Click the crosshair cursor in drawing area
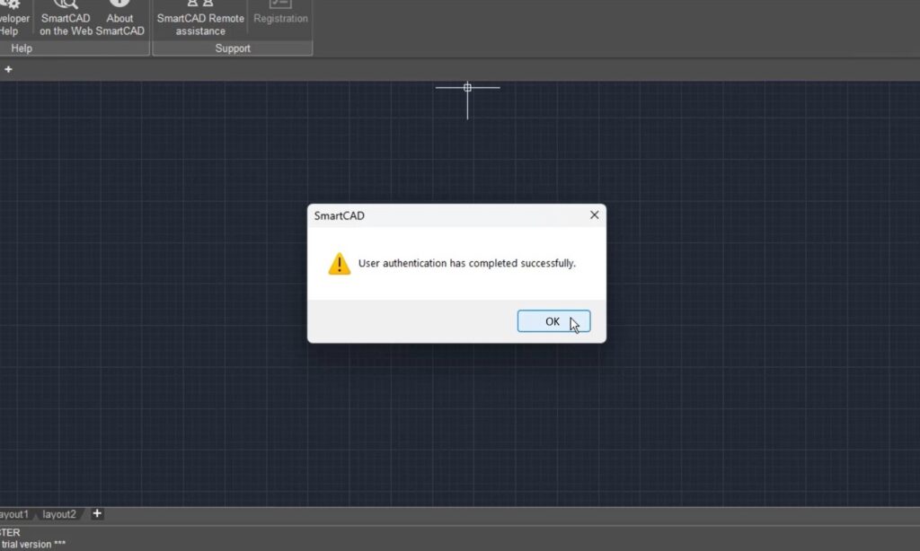 [x=467, y=88]
